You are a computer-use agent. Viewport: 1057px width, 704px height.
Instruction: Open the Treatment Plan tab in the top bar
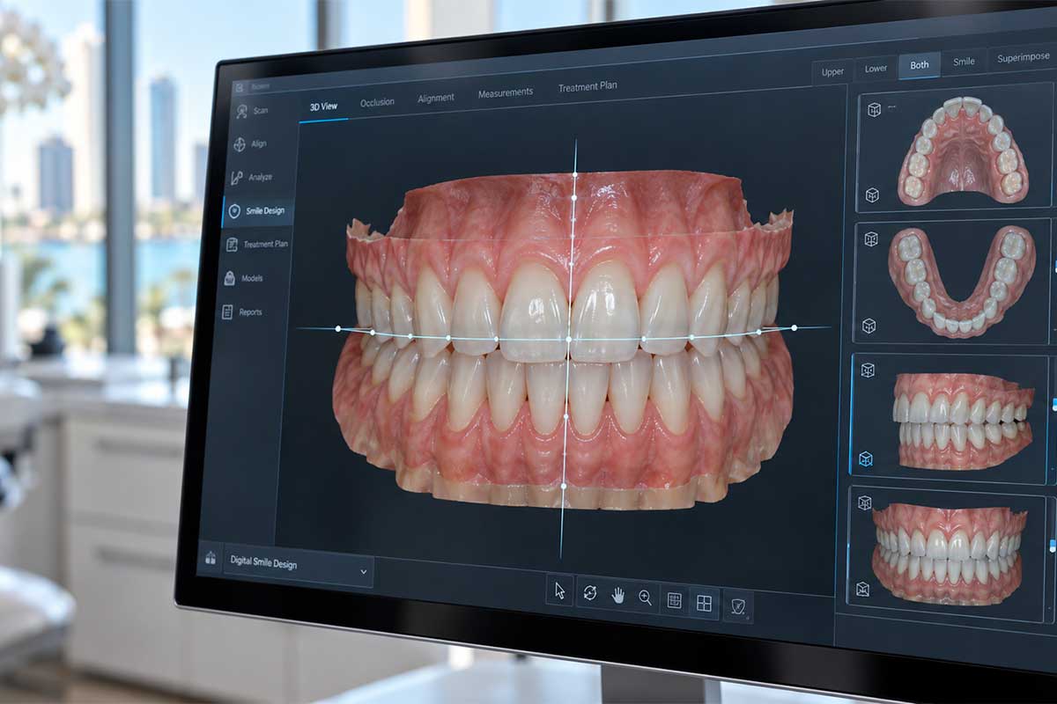(588, 87)
